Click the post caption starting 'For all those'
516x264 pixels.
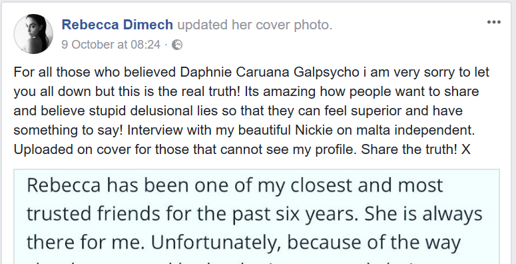pos(252,111)
